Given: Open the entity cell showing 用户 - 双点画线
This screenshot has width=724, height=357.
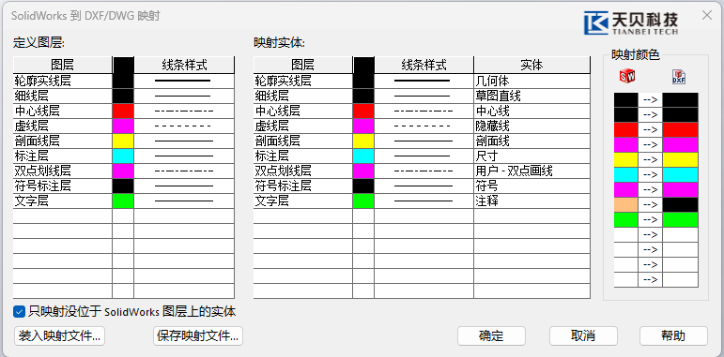Looking at the screenshot, I should [x=531, y=171].
